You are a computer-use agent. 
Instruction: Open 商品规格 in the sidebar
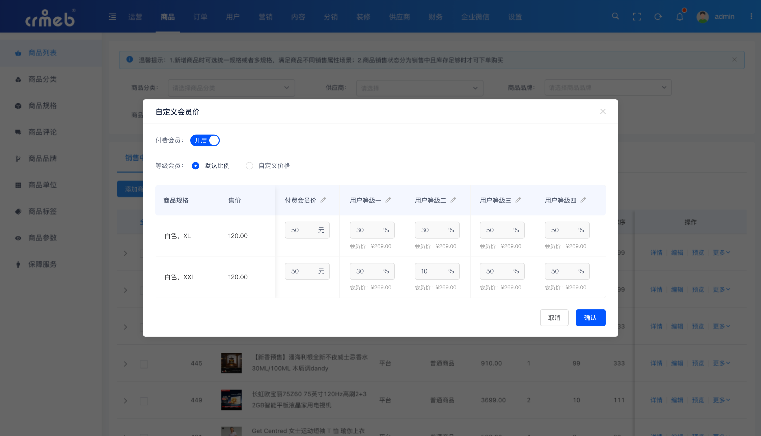pos(42,106)
